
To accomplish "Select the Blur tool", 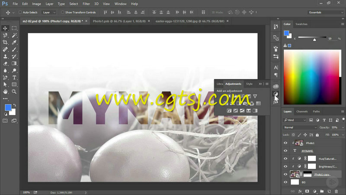I will [x=5, y=71].
